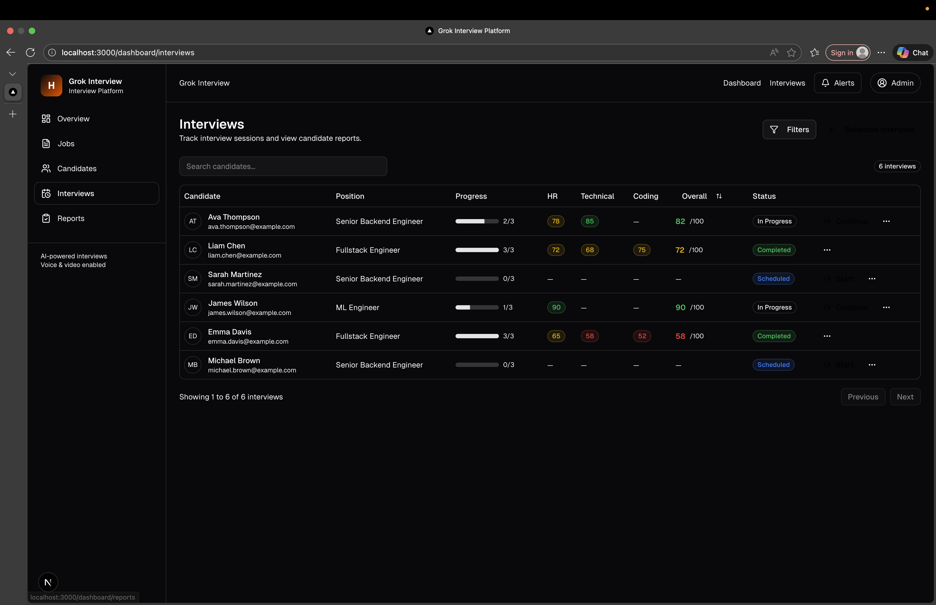Image resolution: width=936 pixels, height=605 pixels.
Task: Click the Filters funnel button
Action: (x=789, y=130)
